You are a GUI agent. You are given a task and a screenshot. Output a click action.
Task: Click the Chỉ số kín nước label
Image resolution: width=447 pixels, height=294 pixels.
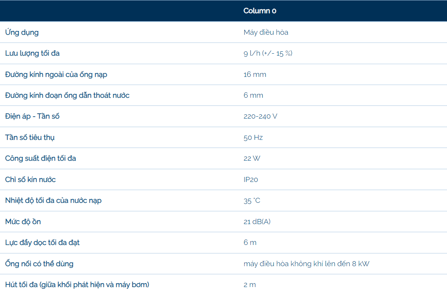(x=31, y=180)
